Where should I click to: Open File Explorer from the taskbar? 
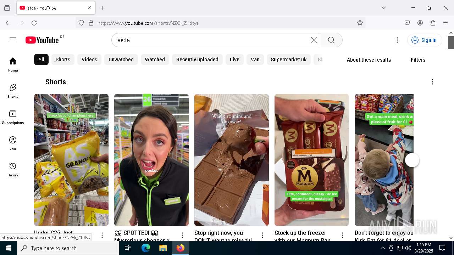coord(163,248)
